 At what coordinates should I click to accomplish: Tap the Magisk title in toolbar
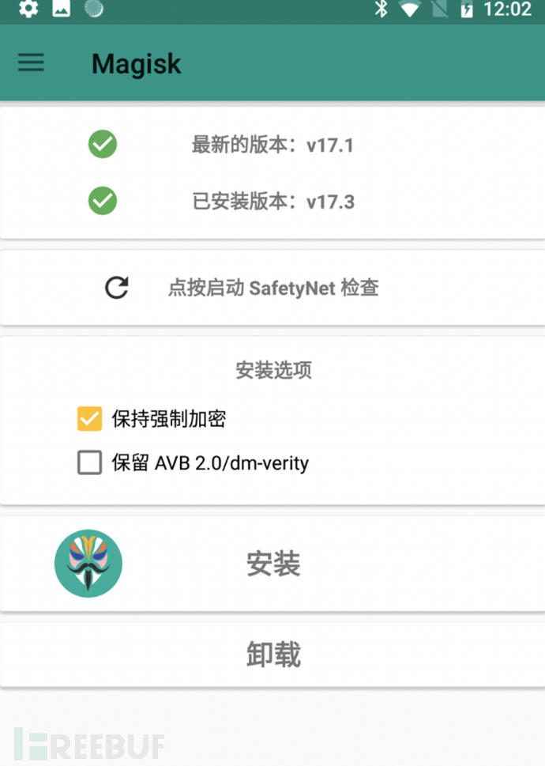coord(136,64)
